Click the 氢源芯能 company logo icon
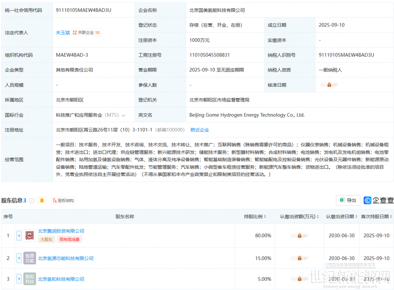Screen dimensions: 394x290 (x=30, y=258)
